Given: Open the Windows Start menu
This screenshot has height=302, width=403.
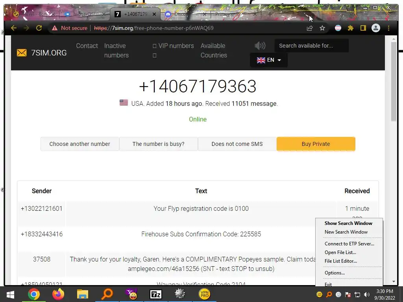Looking at the screenshot, I should [10, 294].
